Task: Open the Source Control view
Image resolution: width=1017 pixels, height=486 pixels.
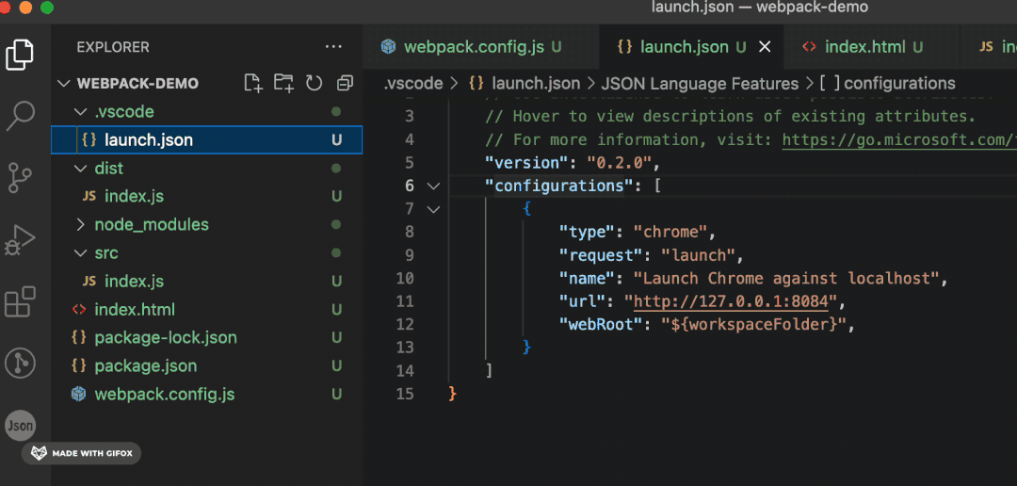Action: point(20,178)
